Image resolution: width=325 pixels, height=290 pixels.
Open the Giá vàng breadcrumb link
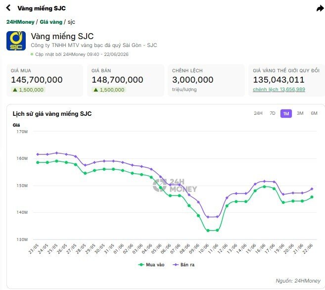pyautogui.click(x=51, y=22)
